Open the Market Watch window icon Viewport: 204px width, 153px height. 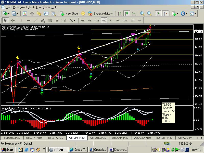[x=25, y=14]
